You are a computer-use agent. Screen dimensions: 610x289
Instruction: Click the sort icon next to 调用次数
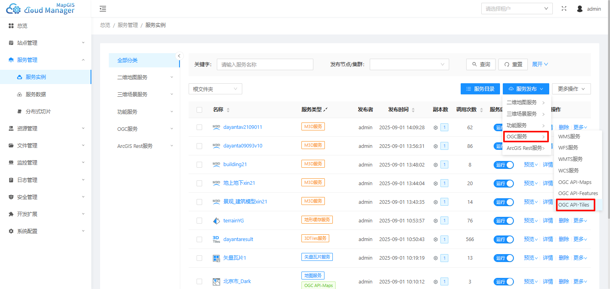[x=482, y=110]
